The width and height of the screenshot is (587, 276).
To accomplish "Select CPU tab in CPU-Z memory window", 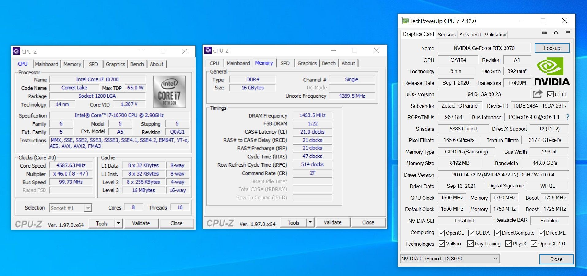I will click(x=214, y=63).
